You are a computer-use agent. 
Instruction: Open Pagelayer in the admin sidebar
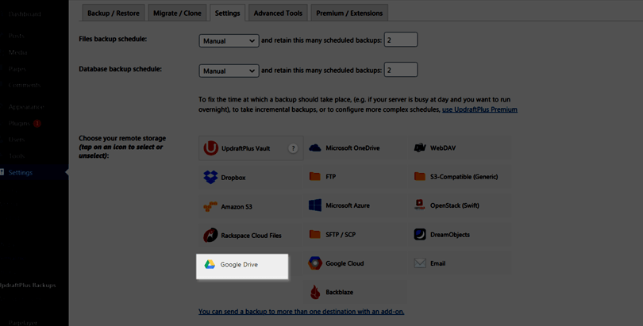click(x=24, y=323)
